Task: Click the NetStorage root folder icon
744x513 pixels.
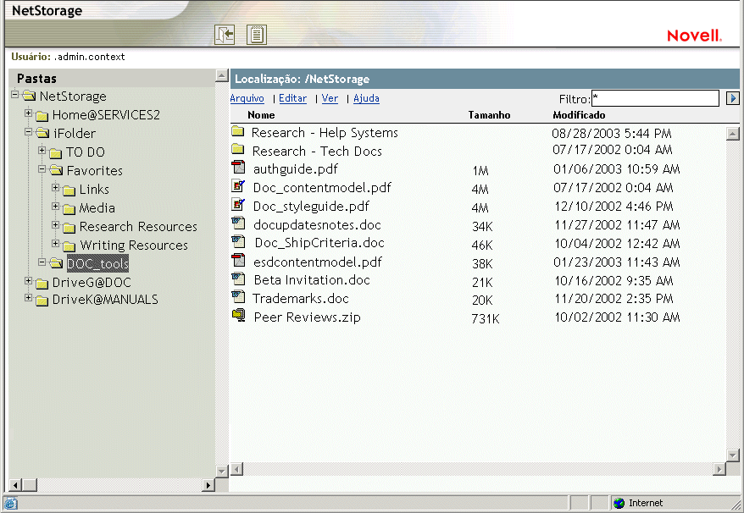Action: pos(30,96)
